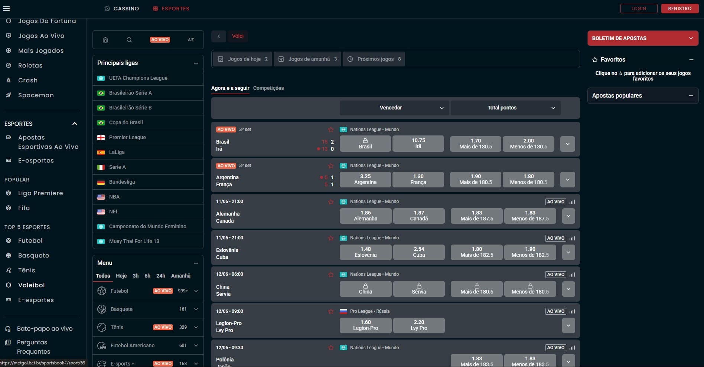Select the A-Z sports list icon
Screen dimensions: 704x367
[191, 40]
